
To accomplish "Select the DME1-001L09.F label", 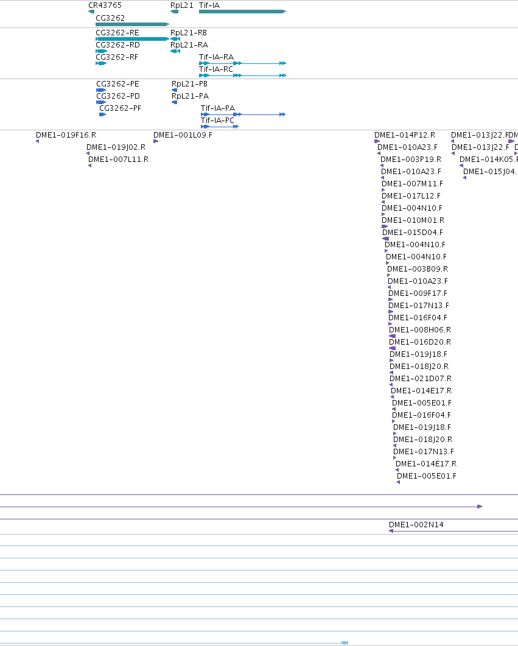I will [x=183, y=135].
